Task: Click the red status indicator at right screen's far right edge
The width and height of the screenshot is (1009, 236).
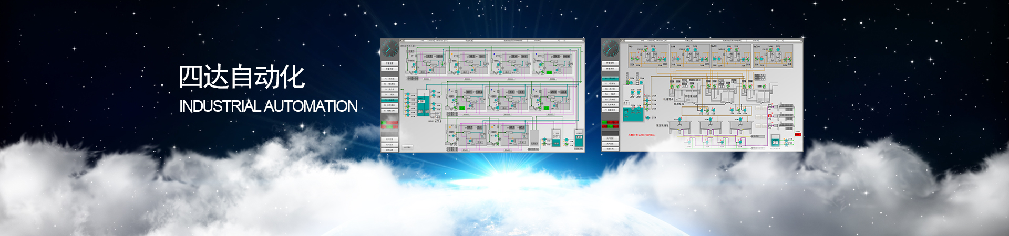Action: tap(798, 135)
